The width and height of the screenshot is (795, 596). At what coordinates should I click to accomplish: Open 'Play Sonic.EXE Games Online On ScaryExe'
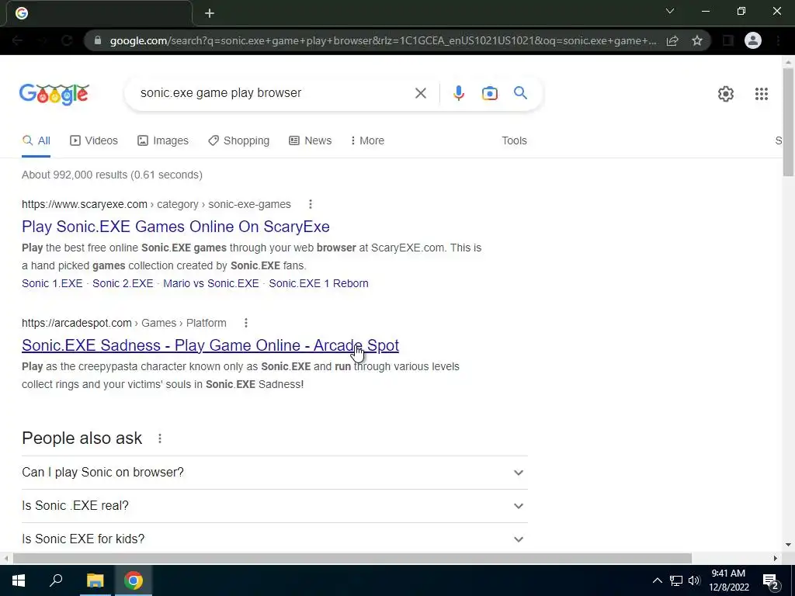pos(175,227)
